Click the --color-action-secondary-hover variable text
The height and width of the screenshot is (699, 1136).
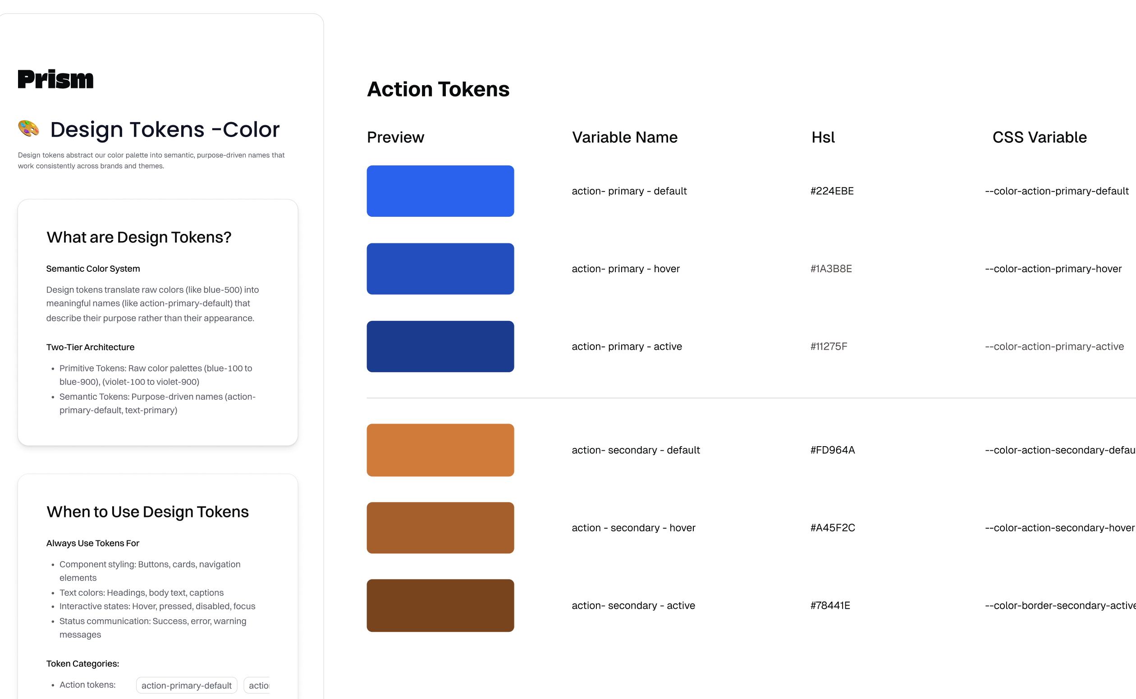1059,527
